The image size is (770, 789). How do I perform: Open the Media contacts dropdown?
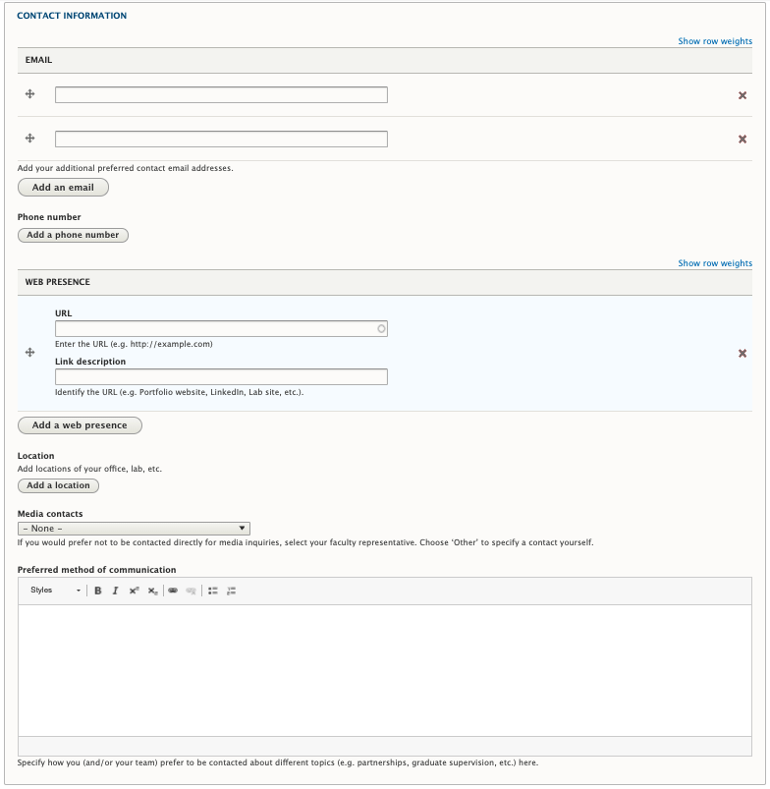[135, 528]
